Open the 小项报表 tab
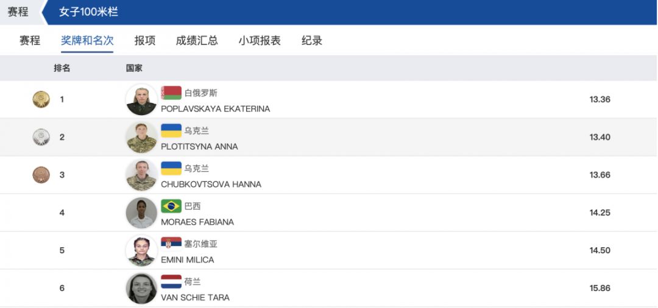 [x=260, y=41]
